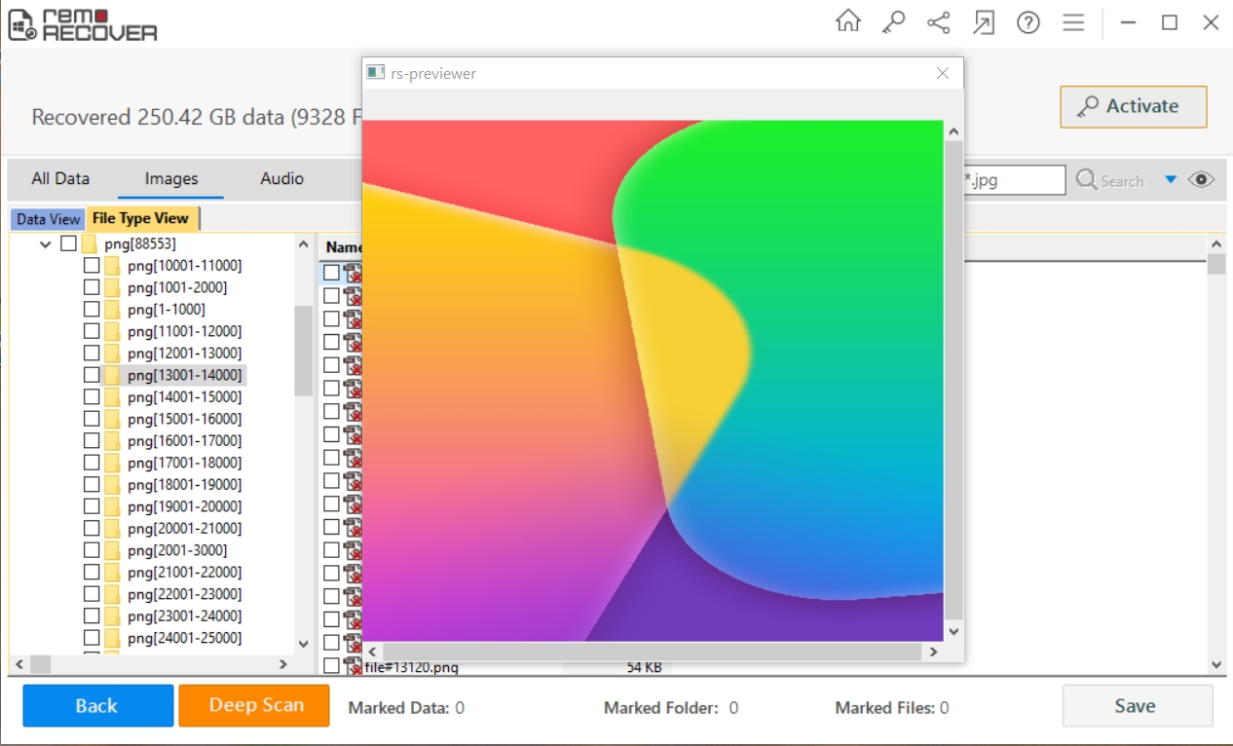The height and width of the screenshot is (746, 1233).
Task: Check the png[12001-13000] checkbox
Action: pos(92,354)
